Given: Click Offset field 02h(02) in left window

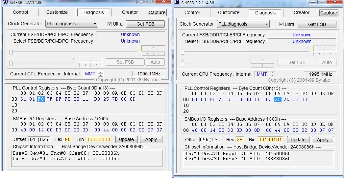Looking at the screenshot, I should [x=39, y=139].
